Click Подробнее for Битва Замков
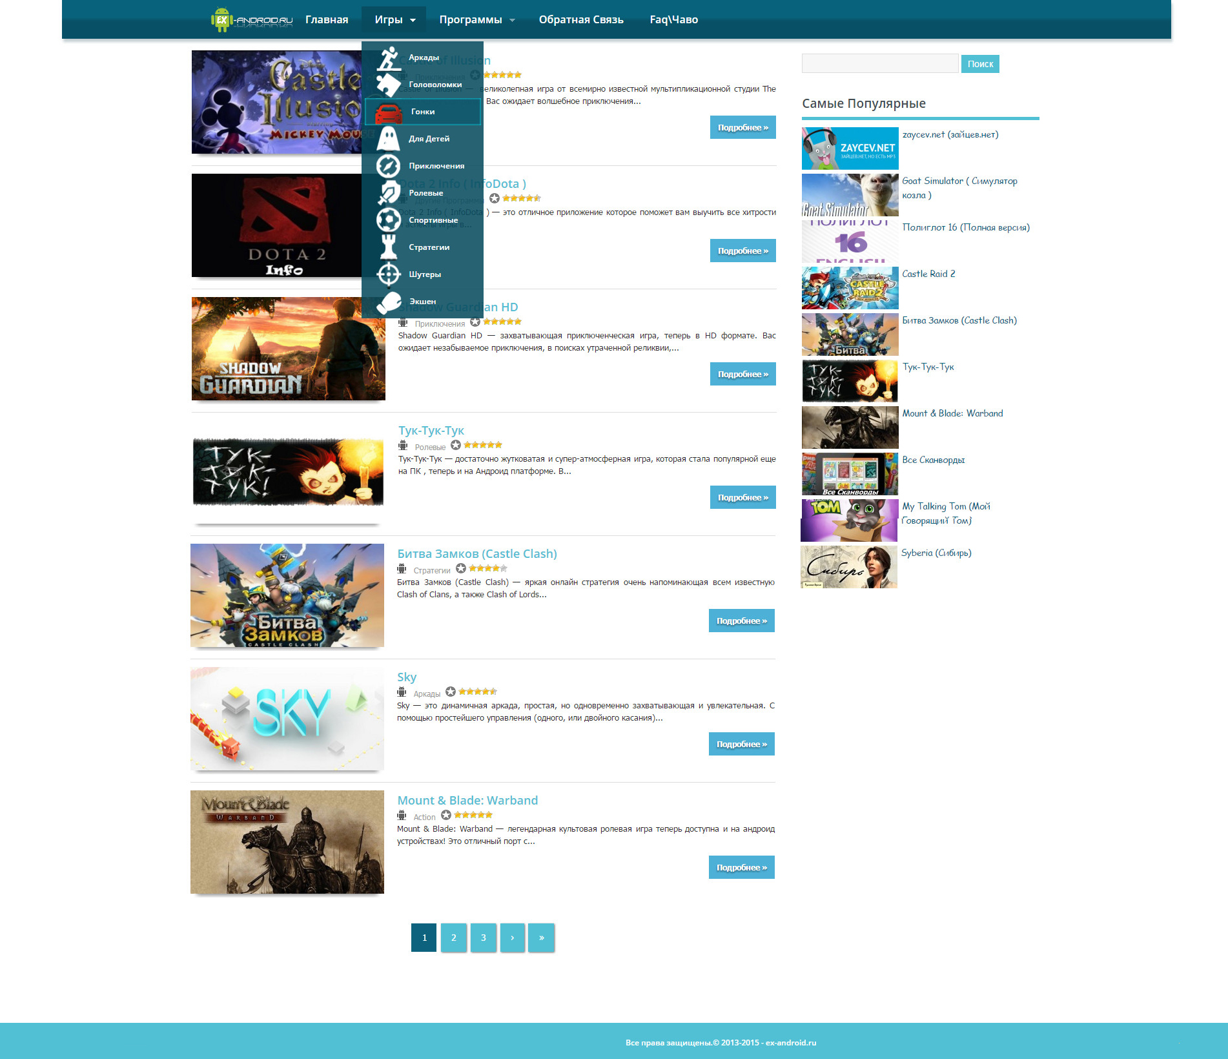 742,621
